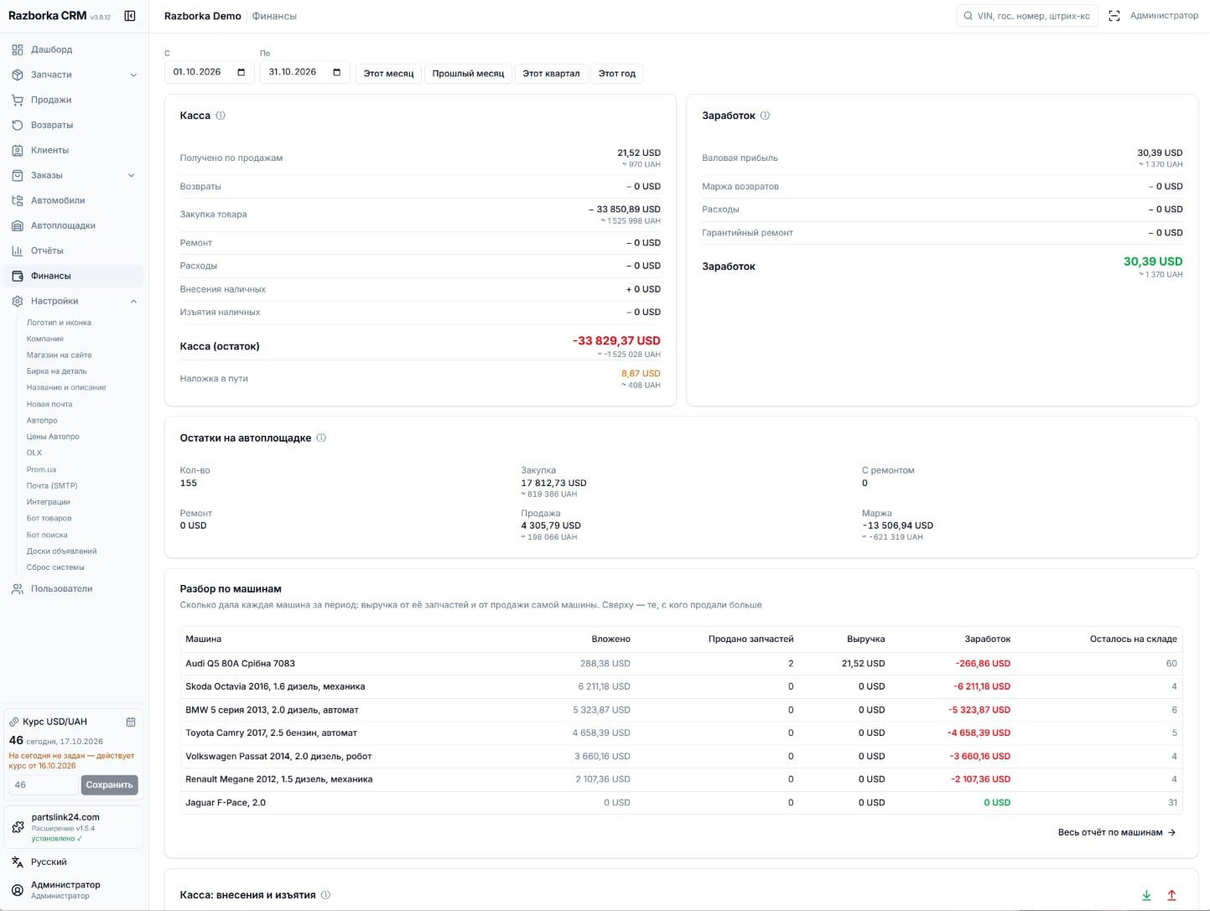Open Цены Автопро settings item

coord(53,437)
